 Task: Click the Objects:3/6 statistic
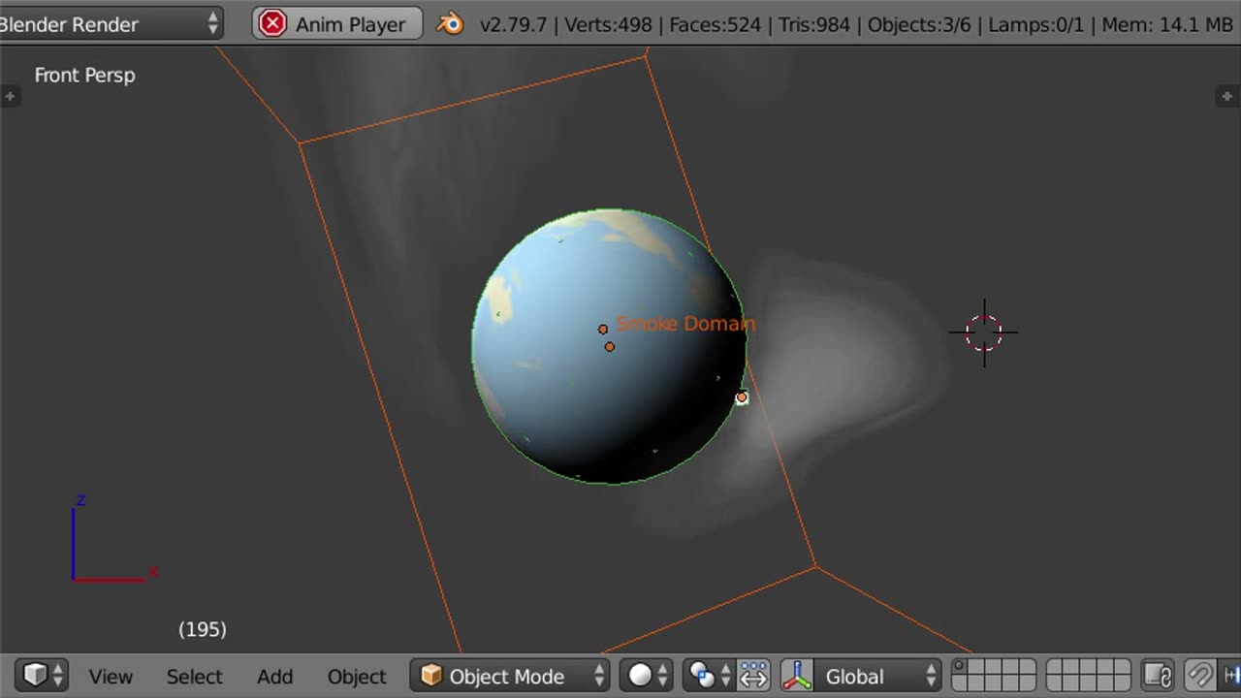[x=919, y=24]
